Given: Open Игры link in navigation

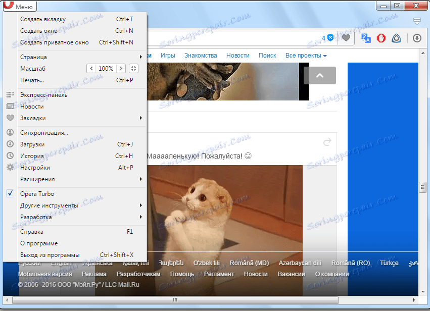Looking at the screenshot, I should [168, 56].
